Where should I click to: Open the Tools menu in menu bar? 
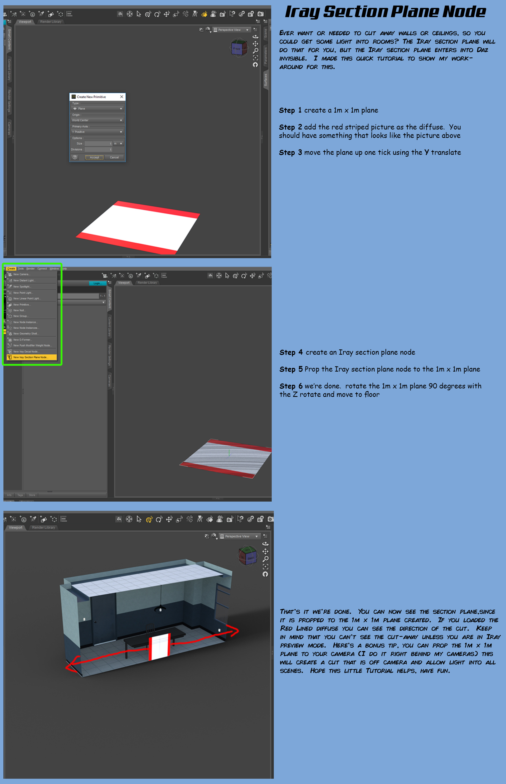21,268
